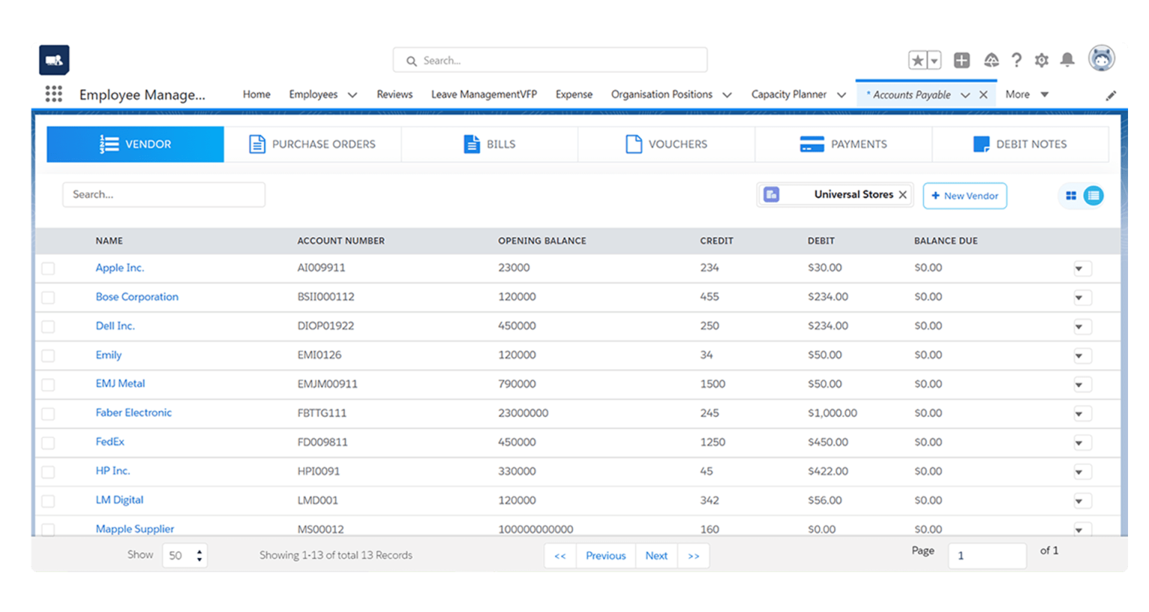
Task: Open the Bose Corporation vendor link
Action: click(137, 297)
